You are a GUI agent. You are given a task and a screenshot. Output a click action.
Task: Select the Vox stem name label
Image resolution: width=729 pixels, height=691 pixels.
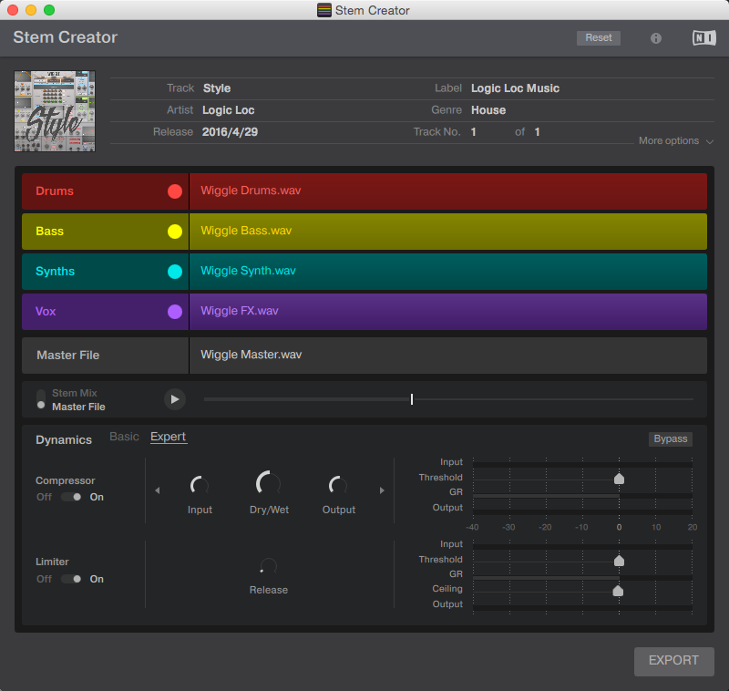[46, 312]
